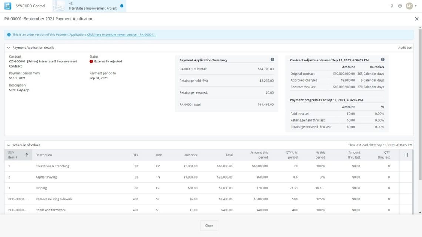Open the help question mark icon
The width and height of the screenshot is (422, 237).
pos(399,6)
